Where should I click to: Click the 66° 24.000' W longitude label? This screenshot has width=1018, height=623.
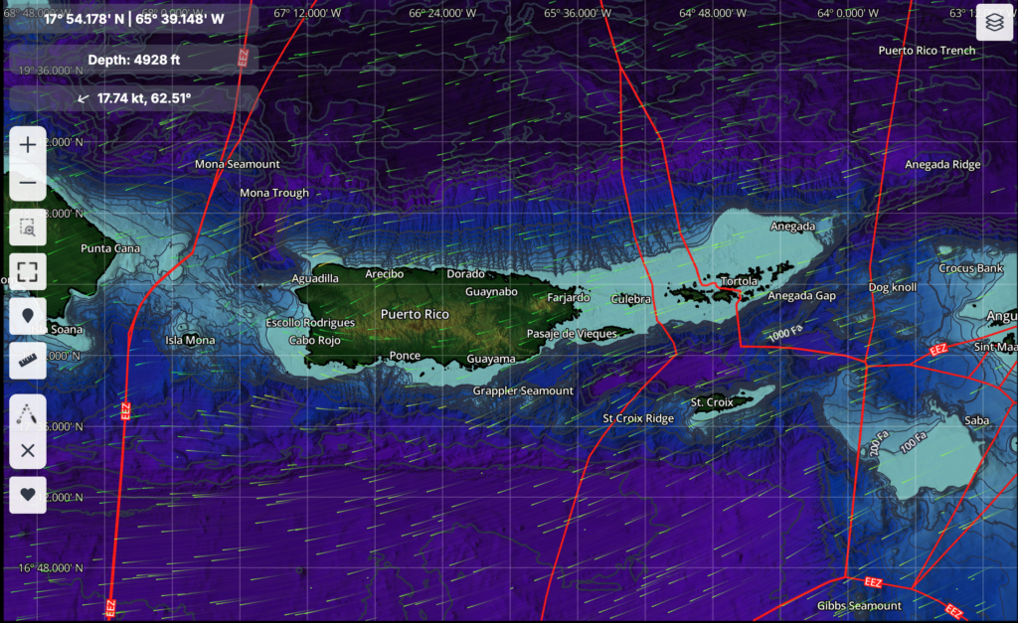click(x=442, y=13)
